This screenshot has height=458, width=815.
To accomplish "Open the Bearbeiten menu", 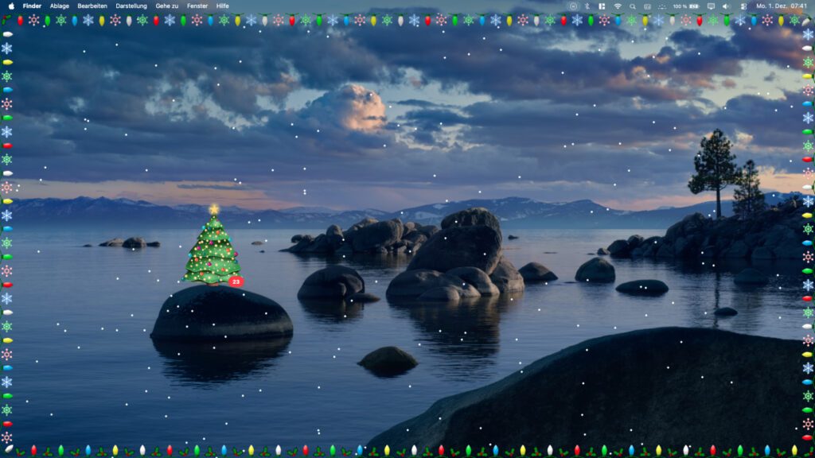I will (93, 5).
